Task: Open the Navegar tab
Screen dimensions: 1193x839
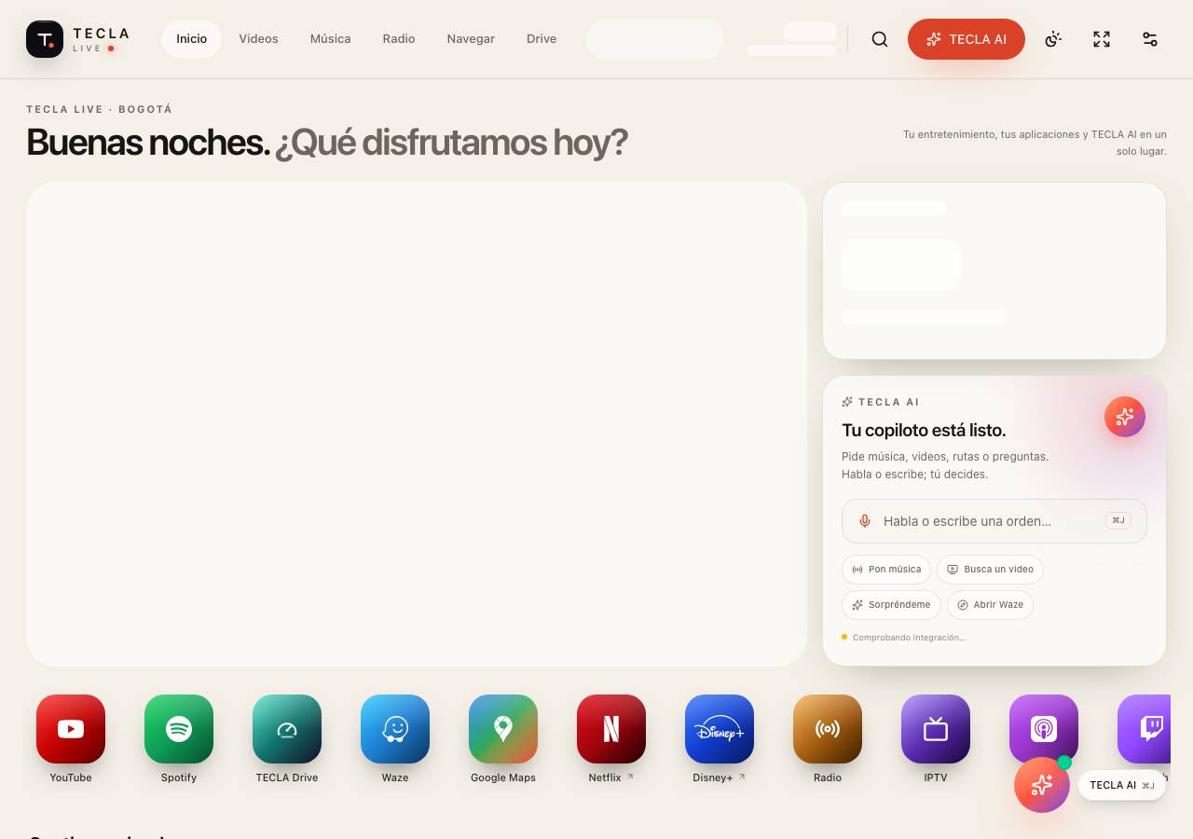Action: tap(471, 39)
